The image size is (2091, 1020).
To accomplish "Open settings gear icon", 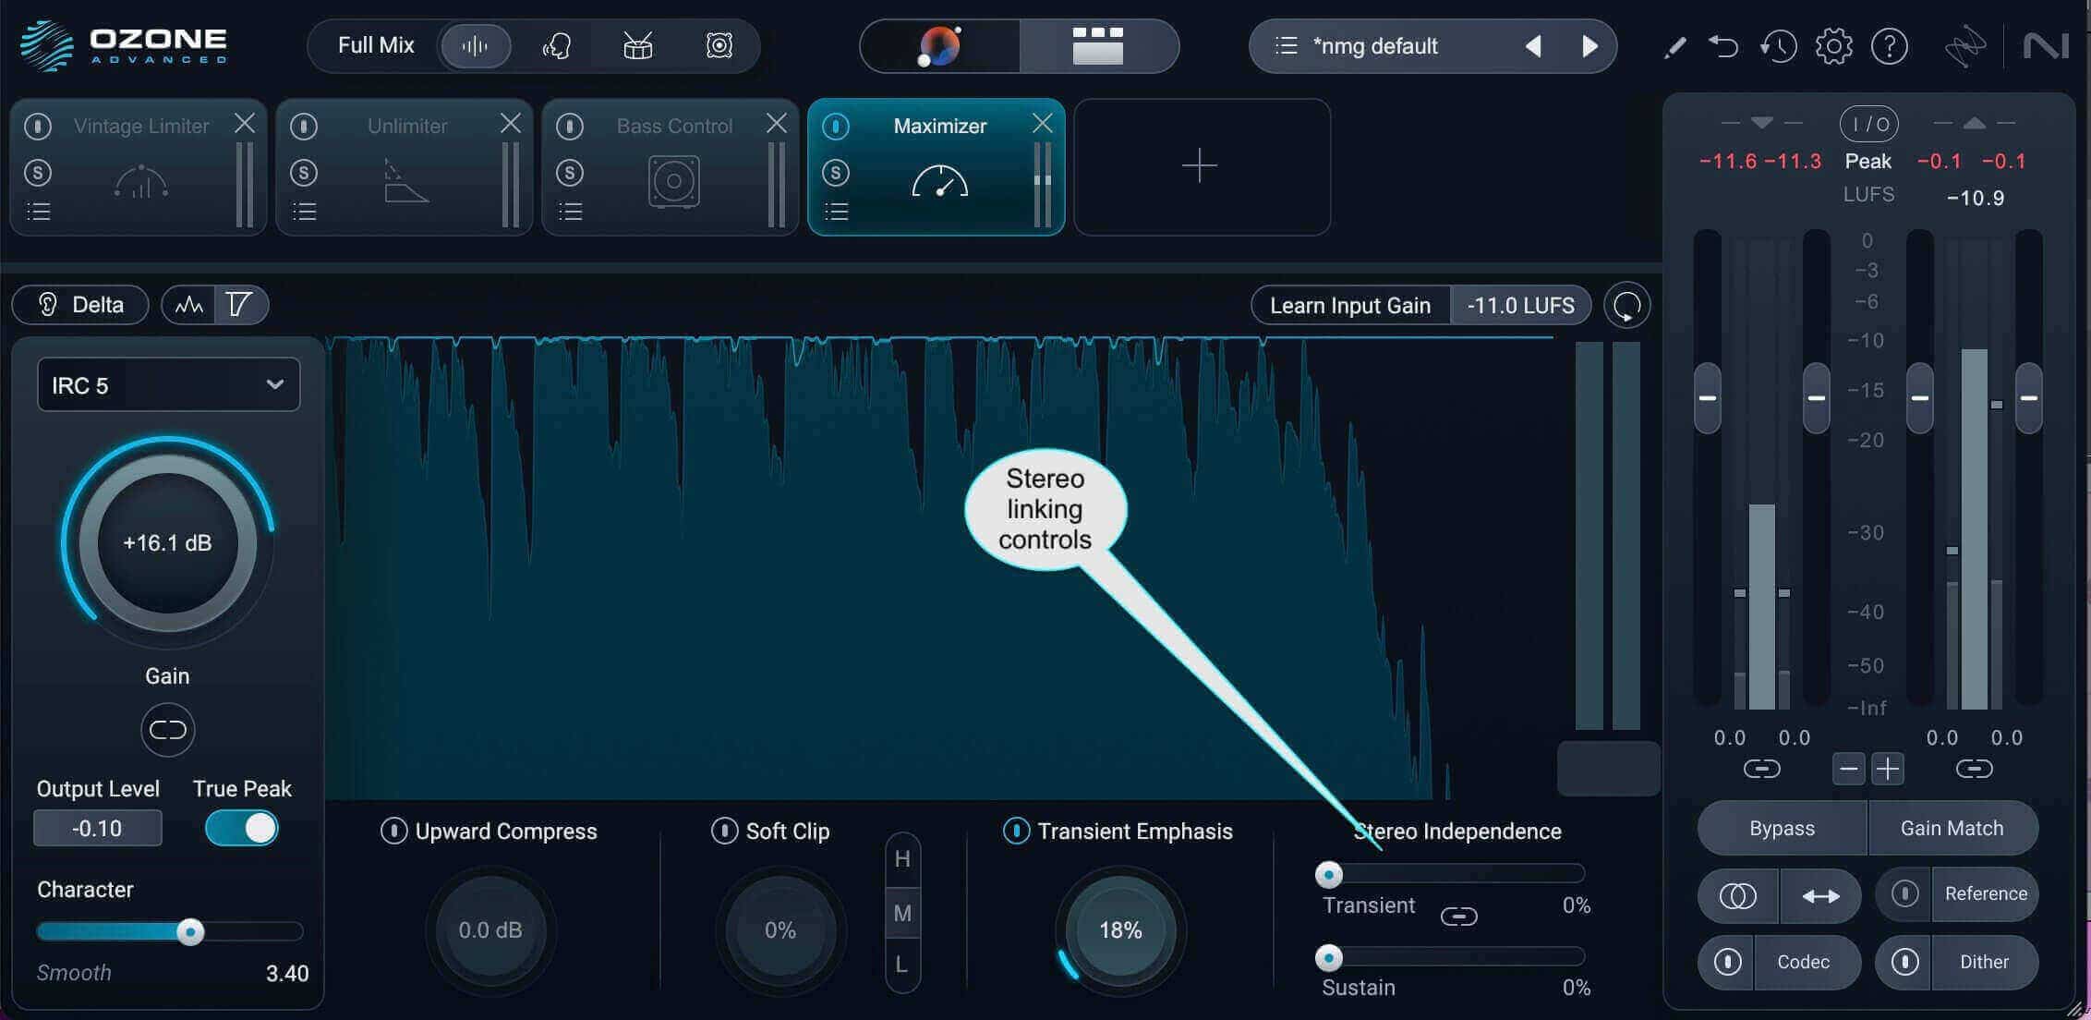I will tap(1833, 45).
